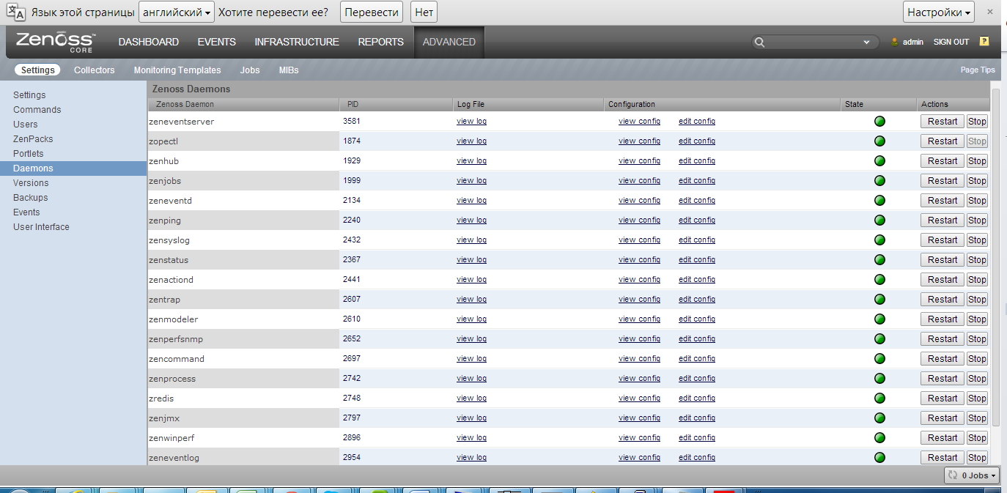Click green state indicator for zredis

point(879,399)
